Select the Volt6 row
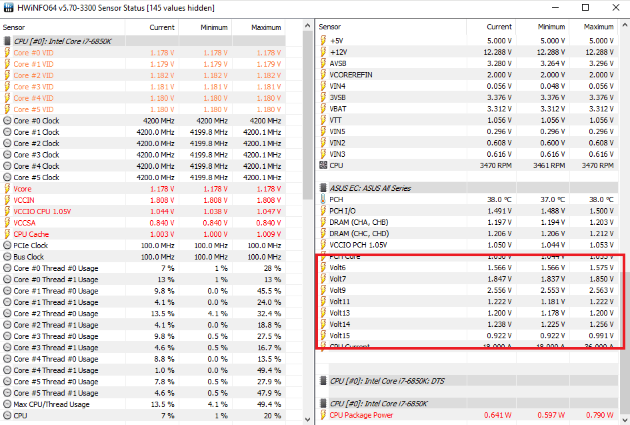The height and width of the screenshot is (425, 630). [x=467, y=268]
